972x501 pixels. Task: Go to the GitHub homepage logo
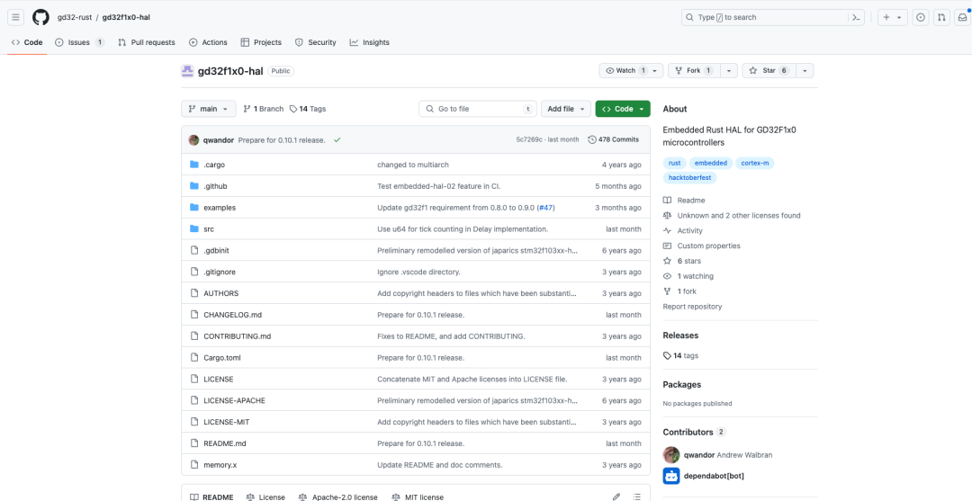[40, 17]
